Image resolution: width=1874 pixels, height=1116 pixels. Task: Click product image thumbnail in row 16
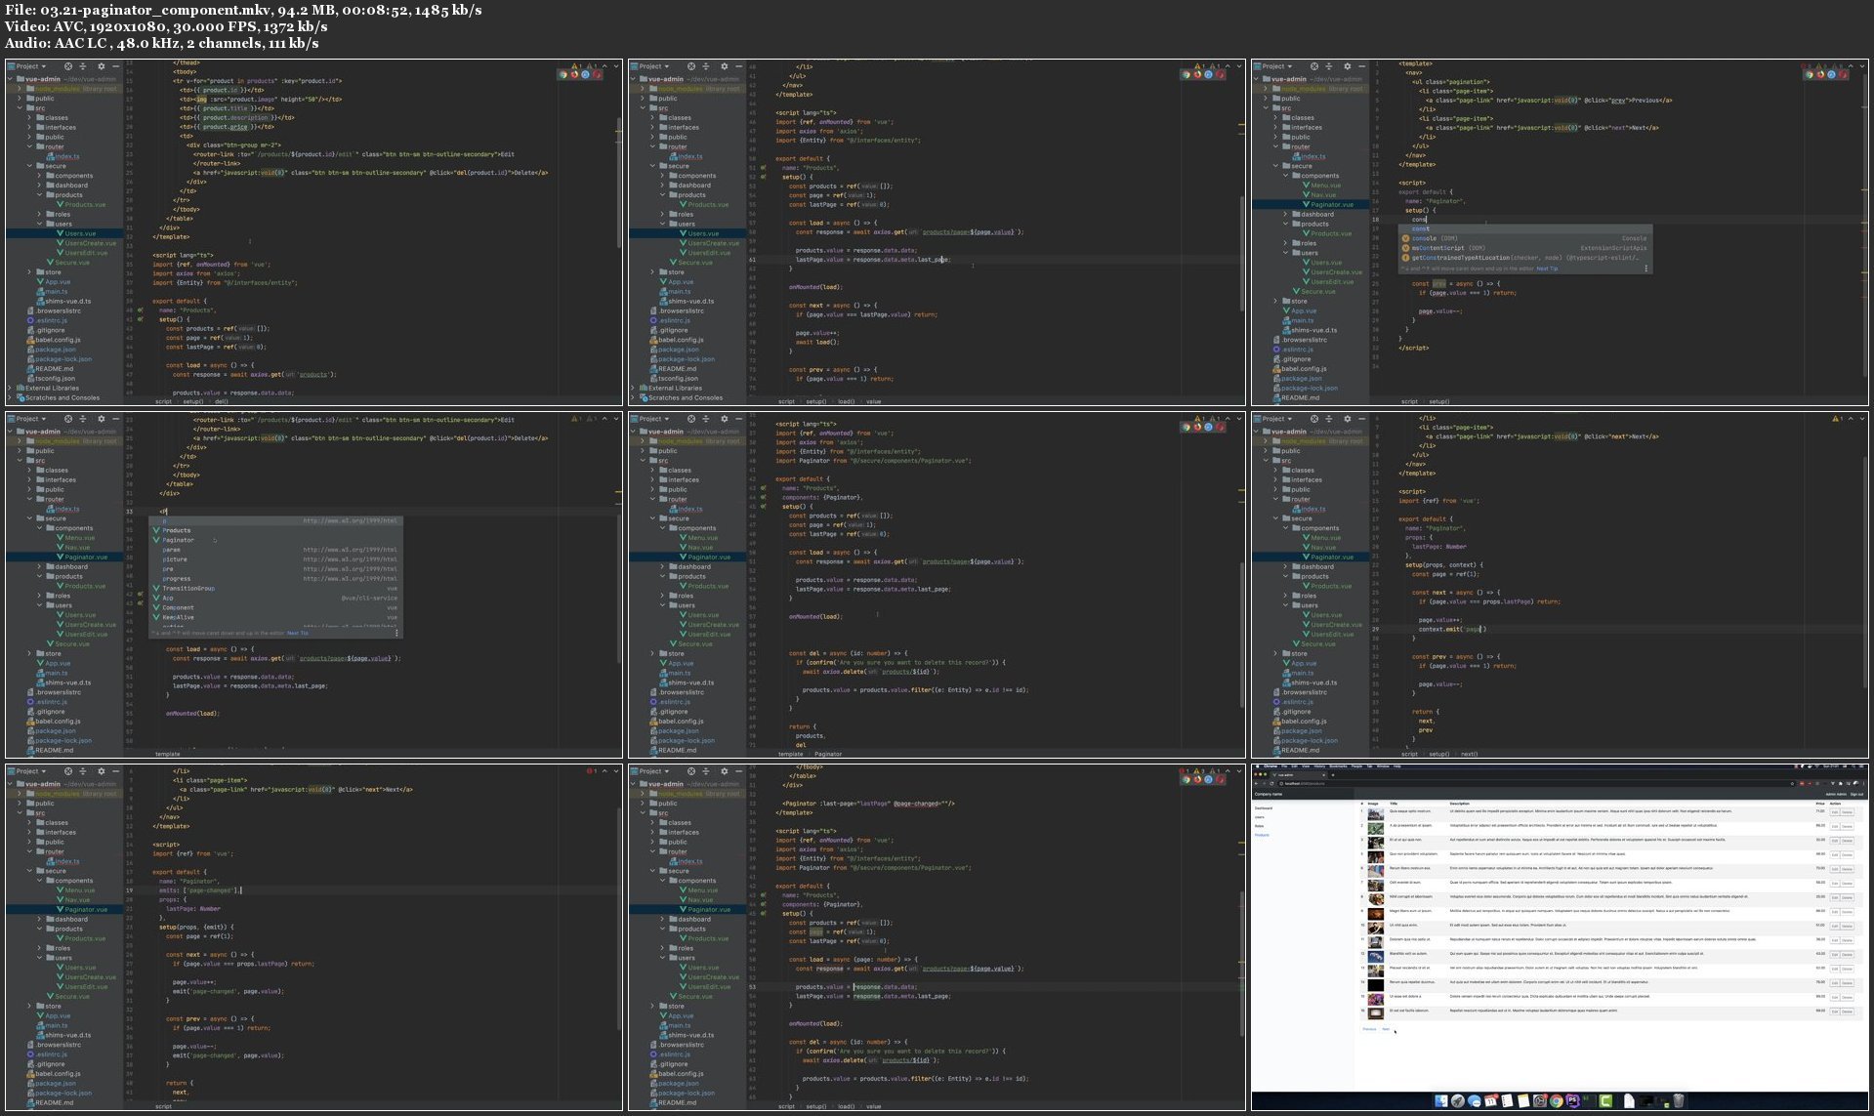click(1376, 1013)
